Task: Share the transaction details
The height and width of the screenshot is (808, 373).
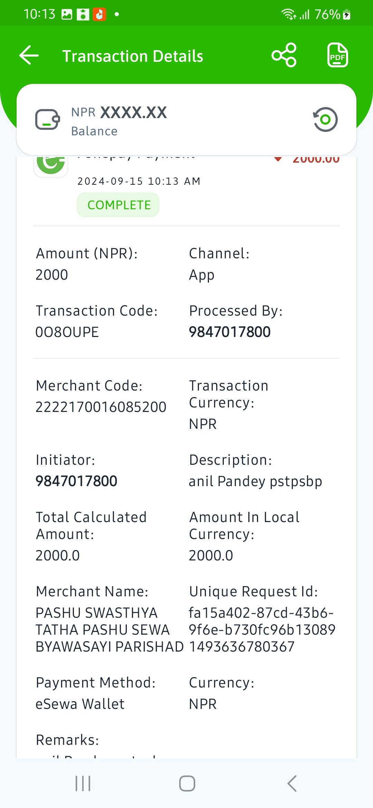Action: coord(284,55)
